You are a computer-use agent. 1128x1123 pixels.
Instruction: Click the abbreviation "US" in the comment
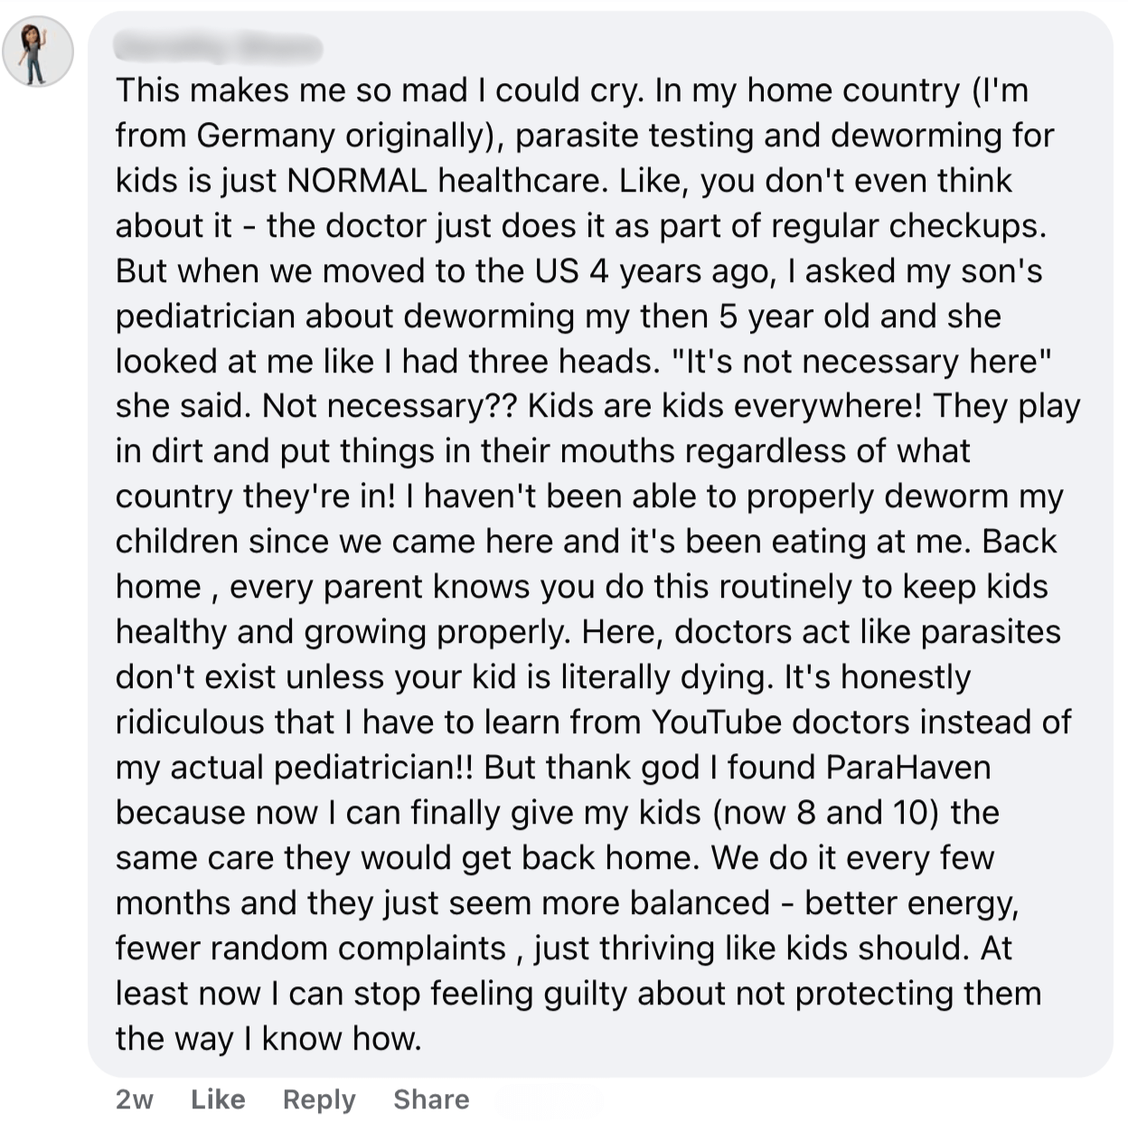(x=557, y=271)
